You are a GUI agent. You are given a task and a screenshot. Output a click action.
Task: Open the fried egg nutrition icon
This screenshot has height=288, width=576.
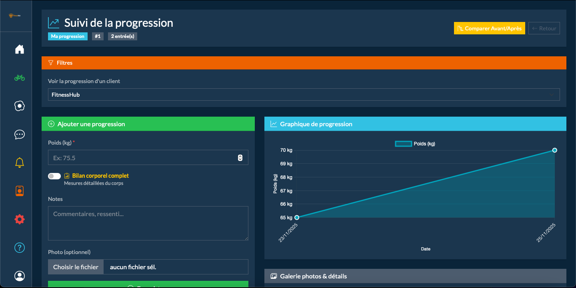tap(19, 106)
